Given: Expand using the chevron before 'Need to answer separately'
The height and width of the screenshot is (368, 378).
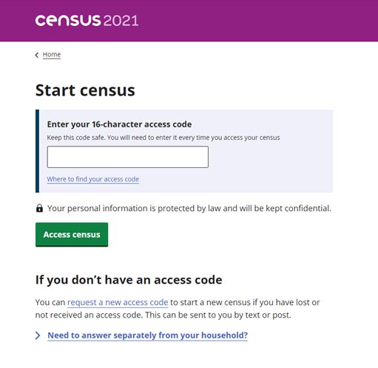Looking at the screenshot, I should (x=38, y=335).
